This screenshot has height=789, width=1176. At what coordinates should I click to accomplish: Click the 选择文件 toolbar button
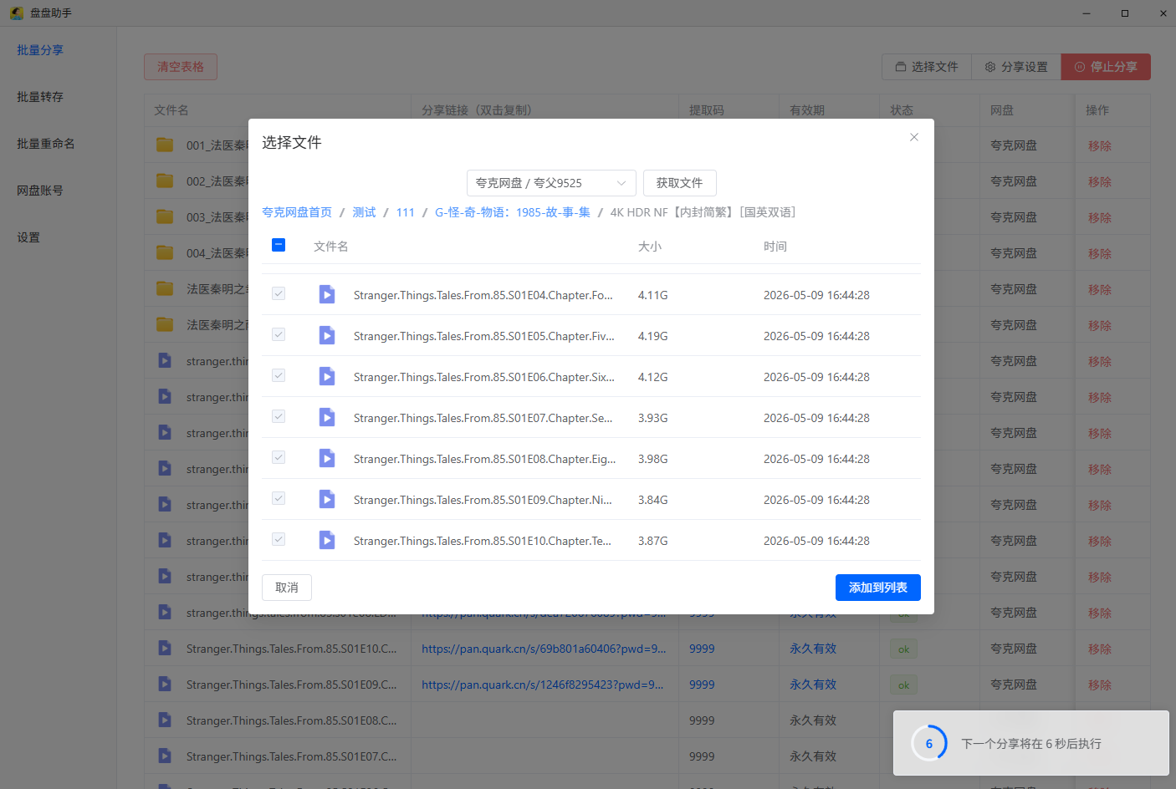pyautogui.click(x=927, y=67)
